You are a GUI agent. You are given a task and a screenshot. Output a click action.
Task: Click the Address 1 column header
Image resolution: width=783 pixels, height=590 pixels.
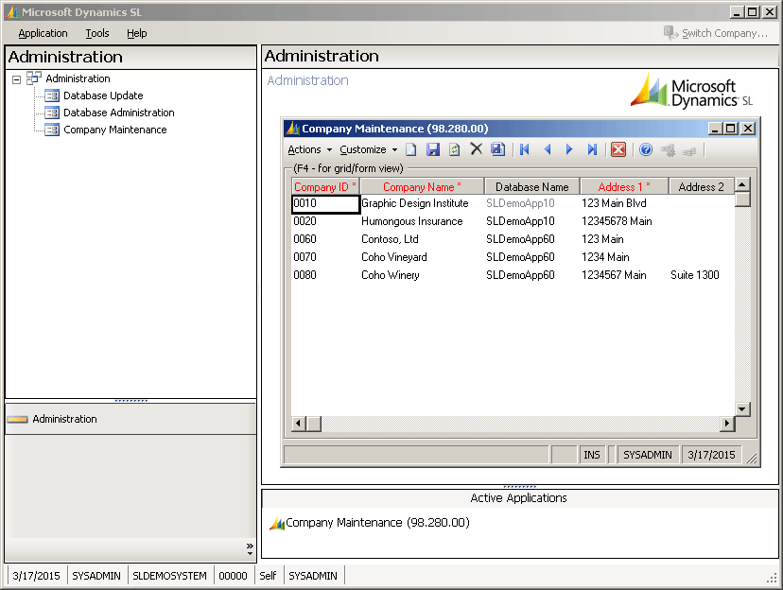point(624,186)
